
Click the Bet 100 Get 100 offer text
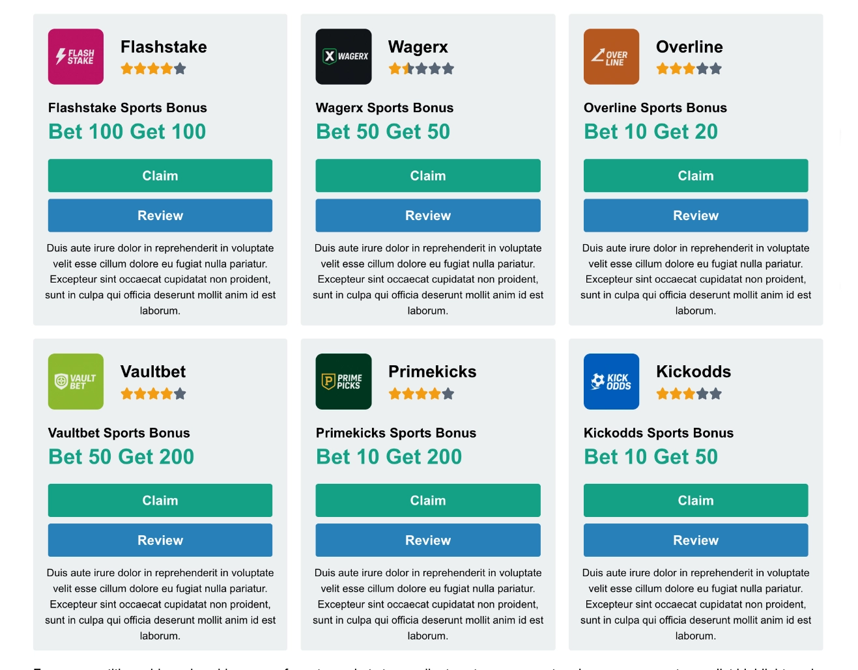127,132
